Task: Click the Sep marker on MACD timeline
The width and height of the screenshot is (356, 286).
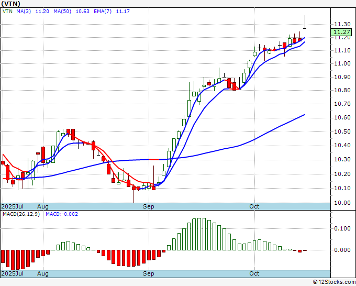Action: click(x=149, y=273)
